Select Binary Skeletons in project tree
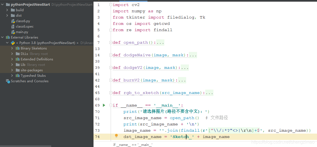 (x=34, y=48)
